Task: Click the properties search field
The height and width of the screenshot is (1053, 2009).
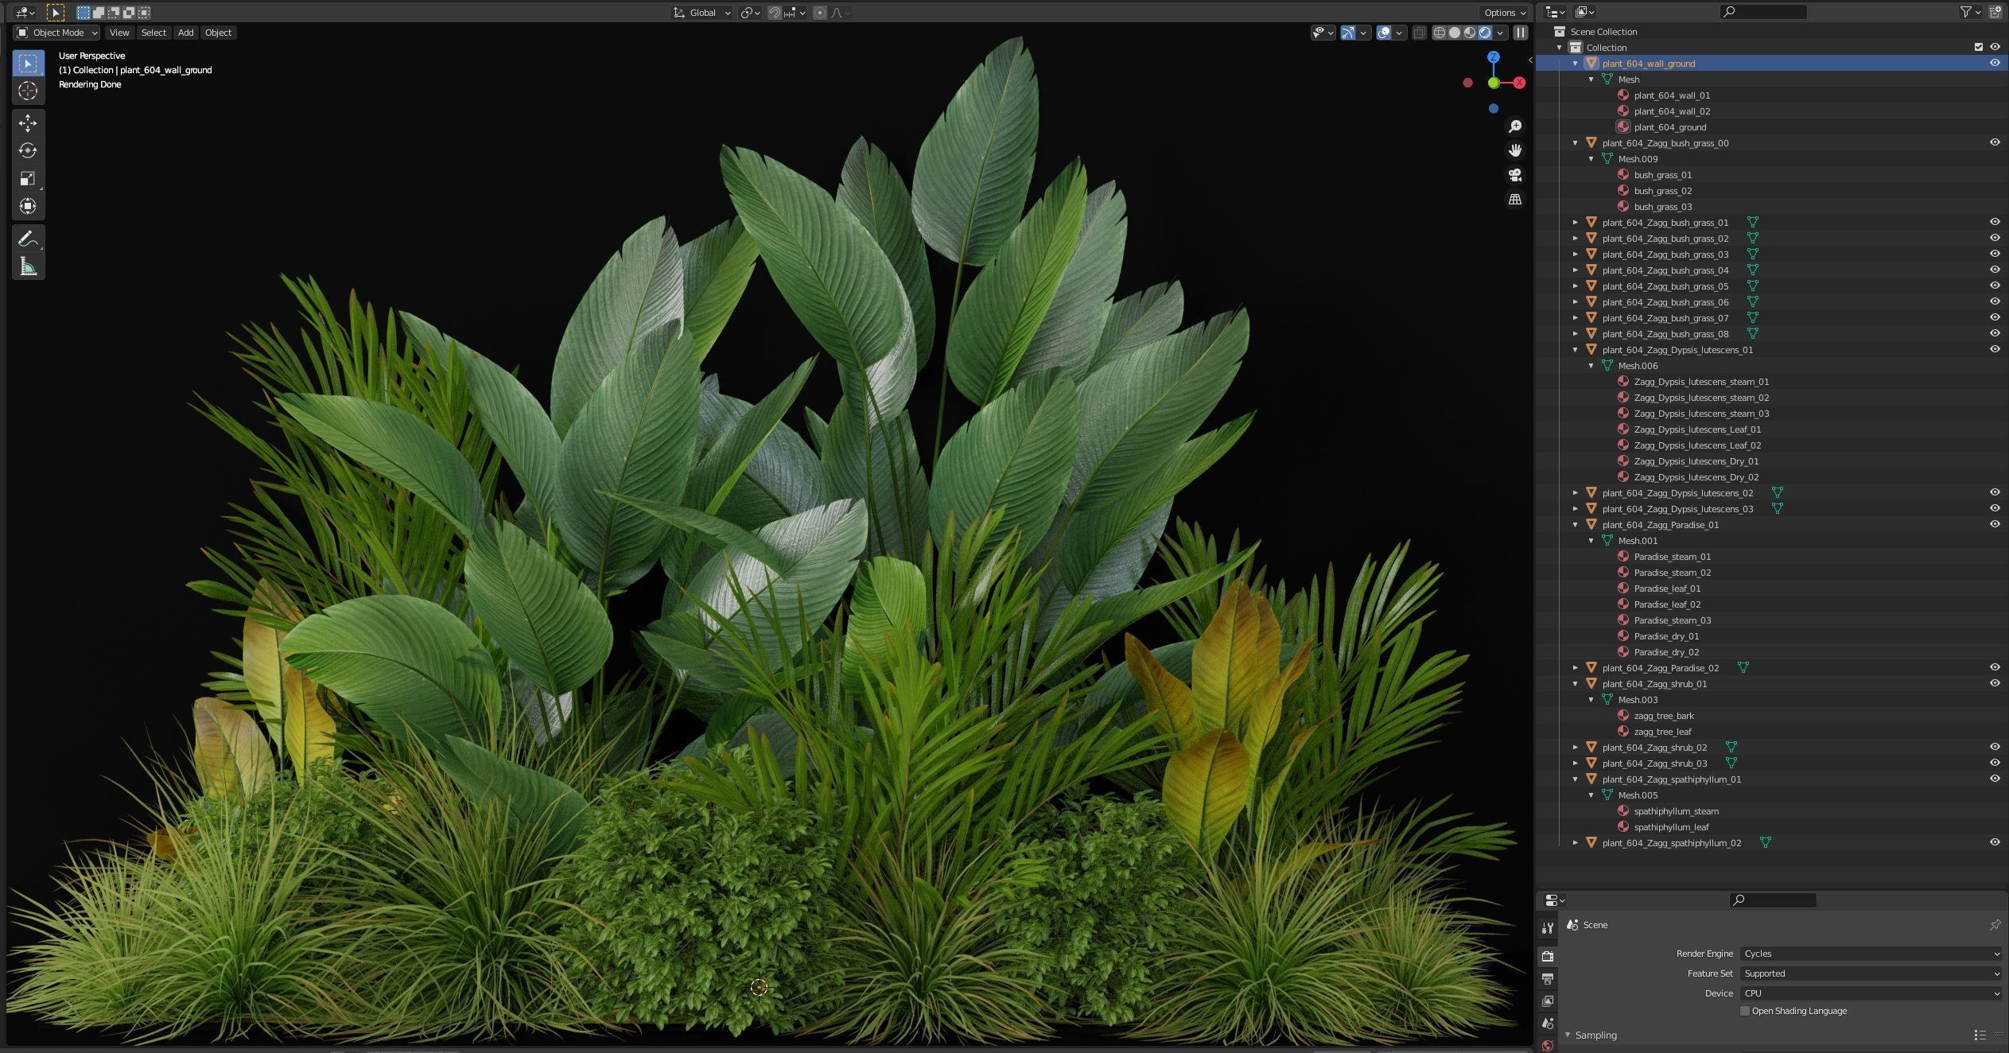Action: [1773, 900]
